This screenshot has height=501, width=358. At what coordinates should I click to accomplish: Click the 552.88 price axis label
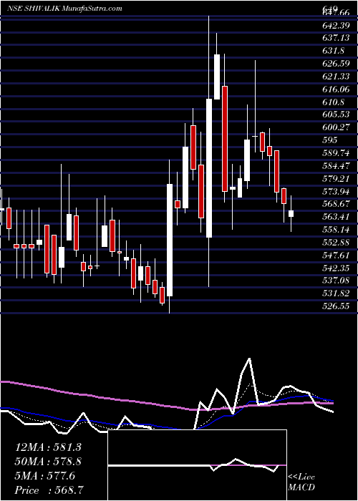(336, 242)
